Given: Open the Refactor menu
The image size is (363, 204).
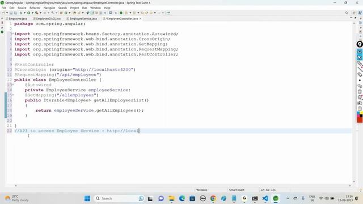Looking at the screenshot, I should pos(35,8).
